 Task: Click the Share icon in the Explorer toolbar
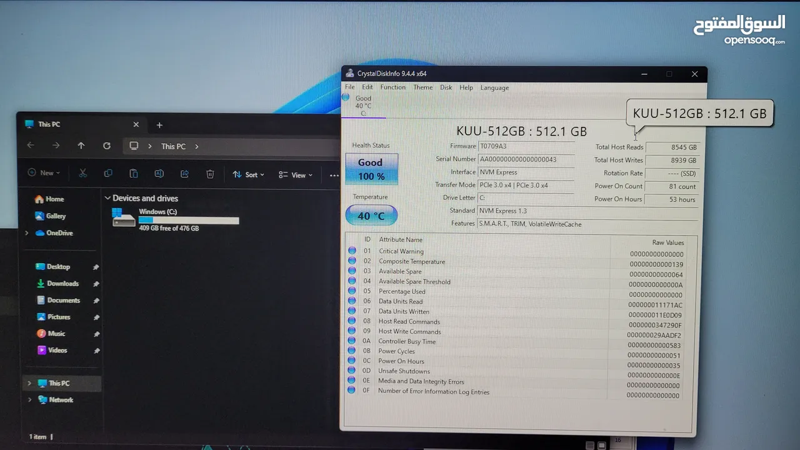tap(184, 174)
